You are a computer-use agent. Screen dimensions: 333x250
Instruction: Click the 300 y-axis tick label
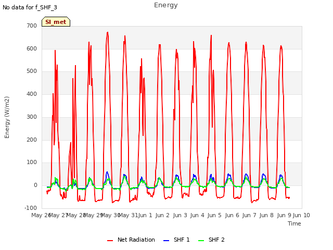point(32,117)
